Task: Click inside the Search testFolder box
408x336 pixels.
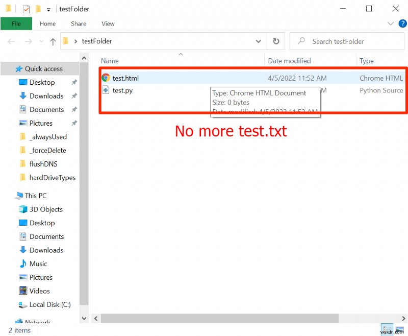Action: [x=347, y=41]
